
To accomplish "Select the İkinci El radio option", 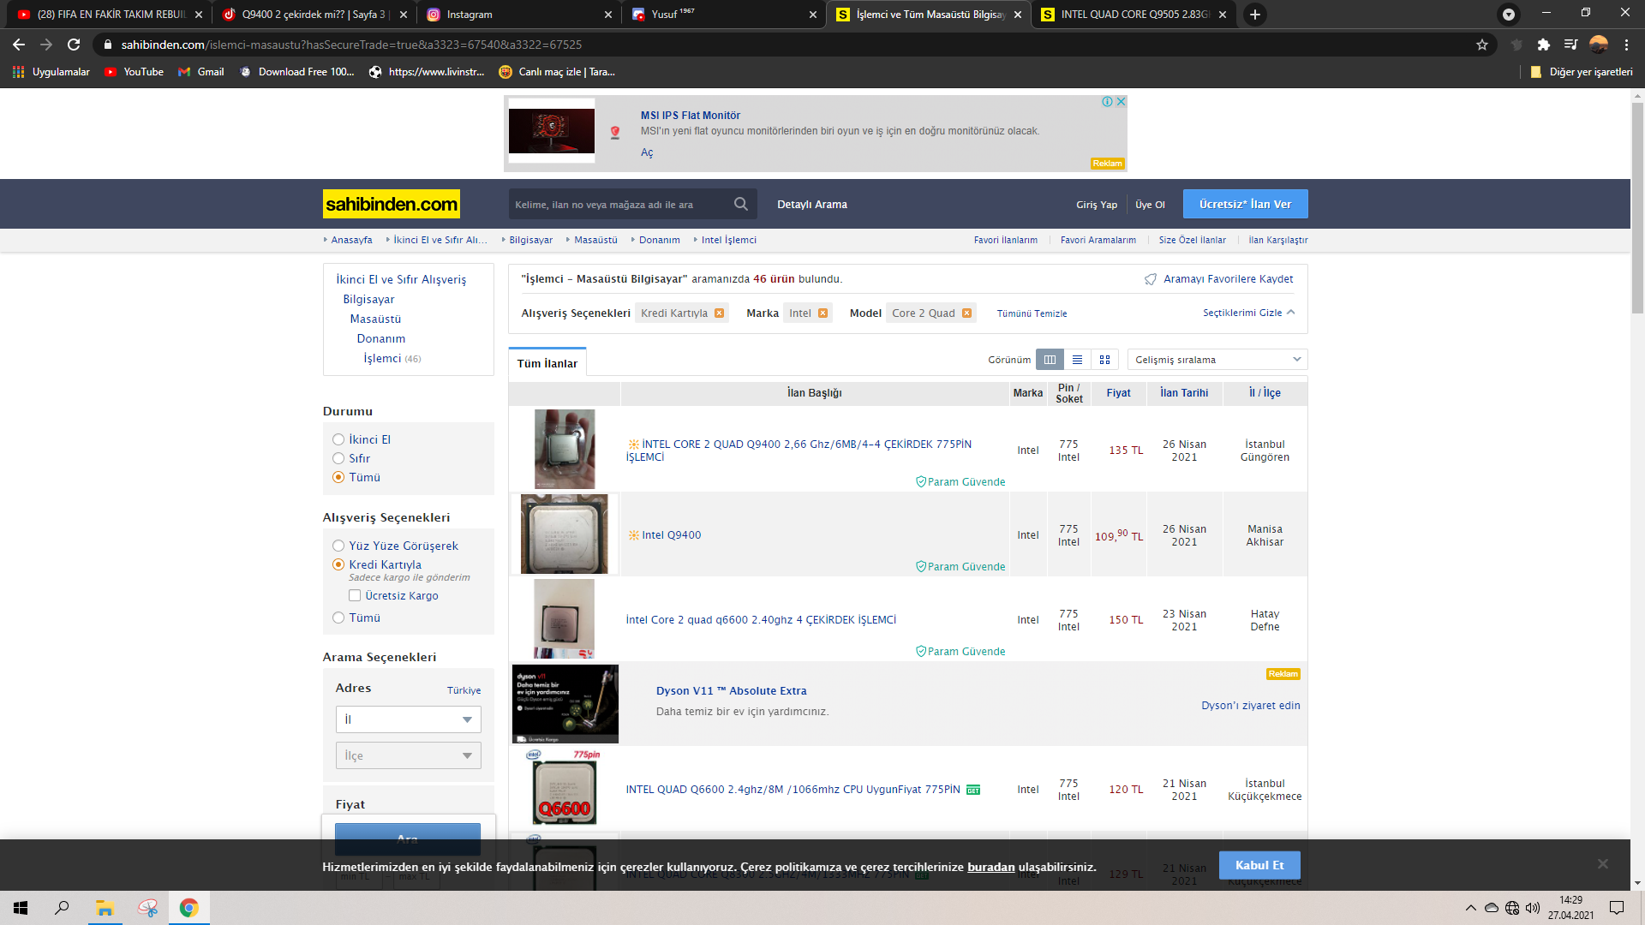I will click(338, 439).
